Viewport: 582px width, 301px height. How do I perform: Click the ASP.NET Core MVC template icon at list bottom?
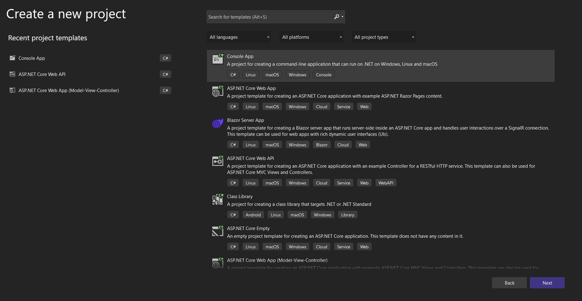tap(218, 263)
